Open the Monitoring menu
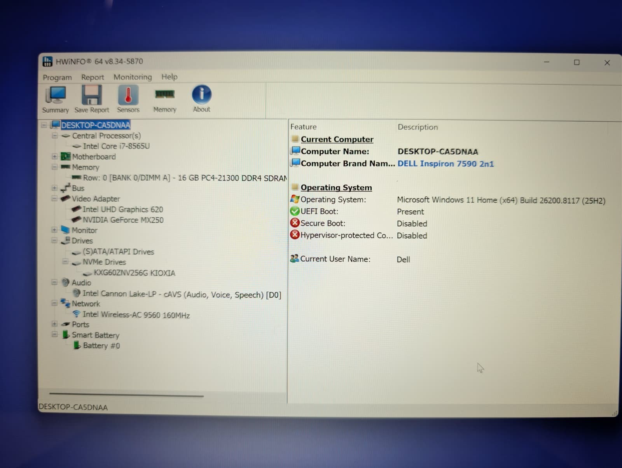The width and height of the screenshot is (622, 468). pos(133,77)
